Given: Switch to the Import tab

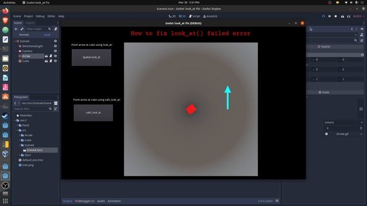Looking at the screenshot, I should click(30, 23).
